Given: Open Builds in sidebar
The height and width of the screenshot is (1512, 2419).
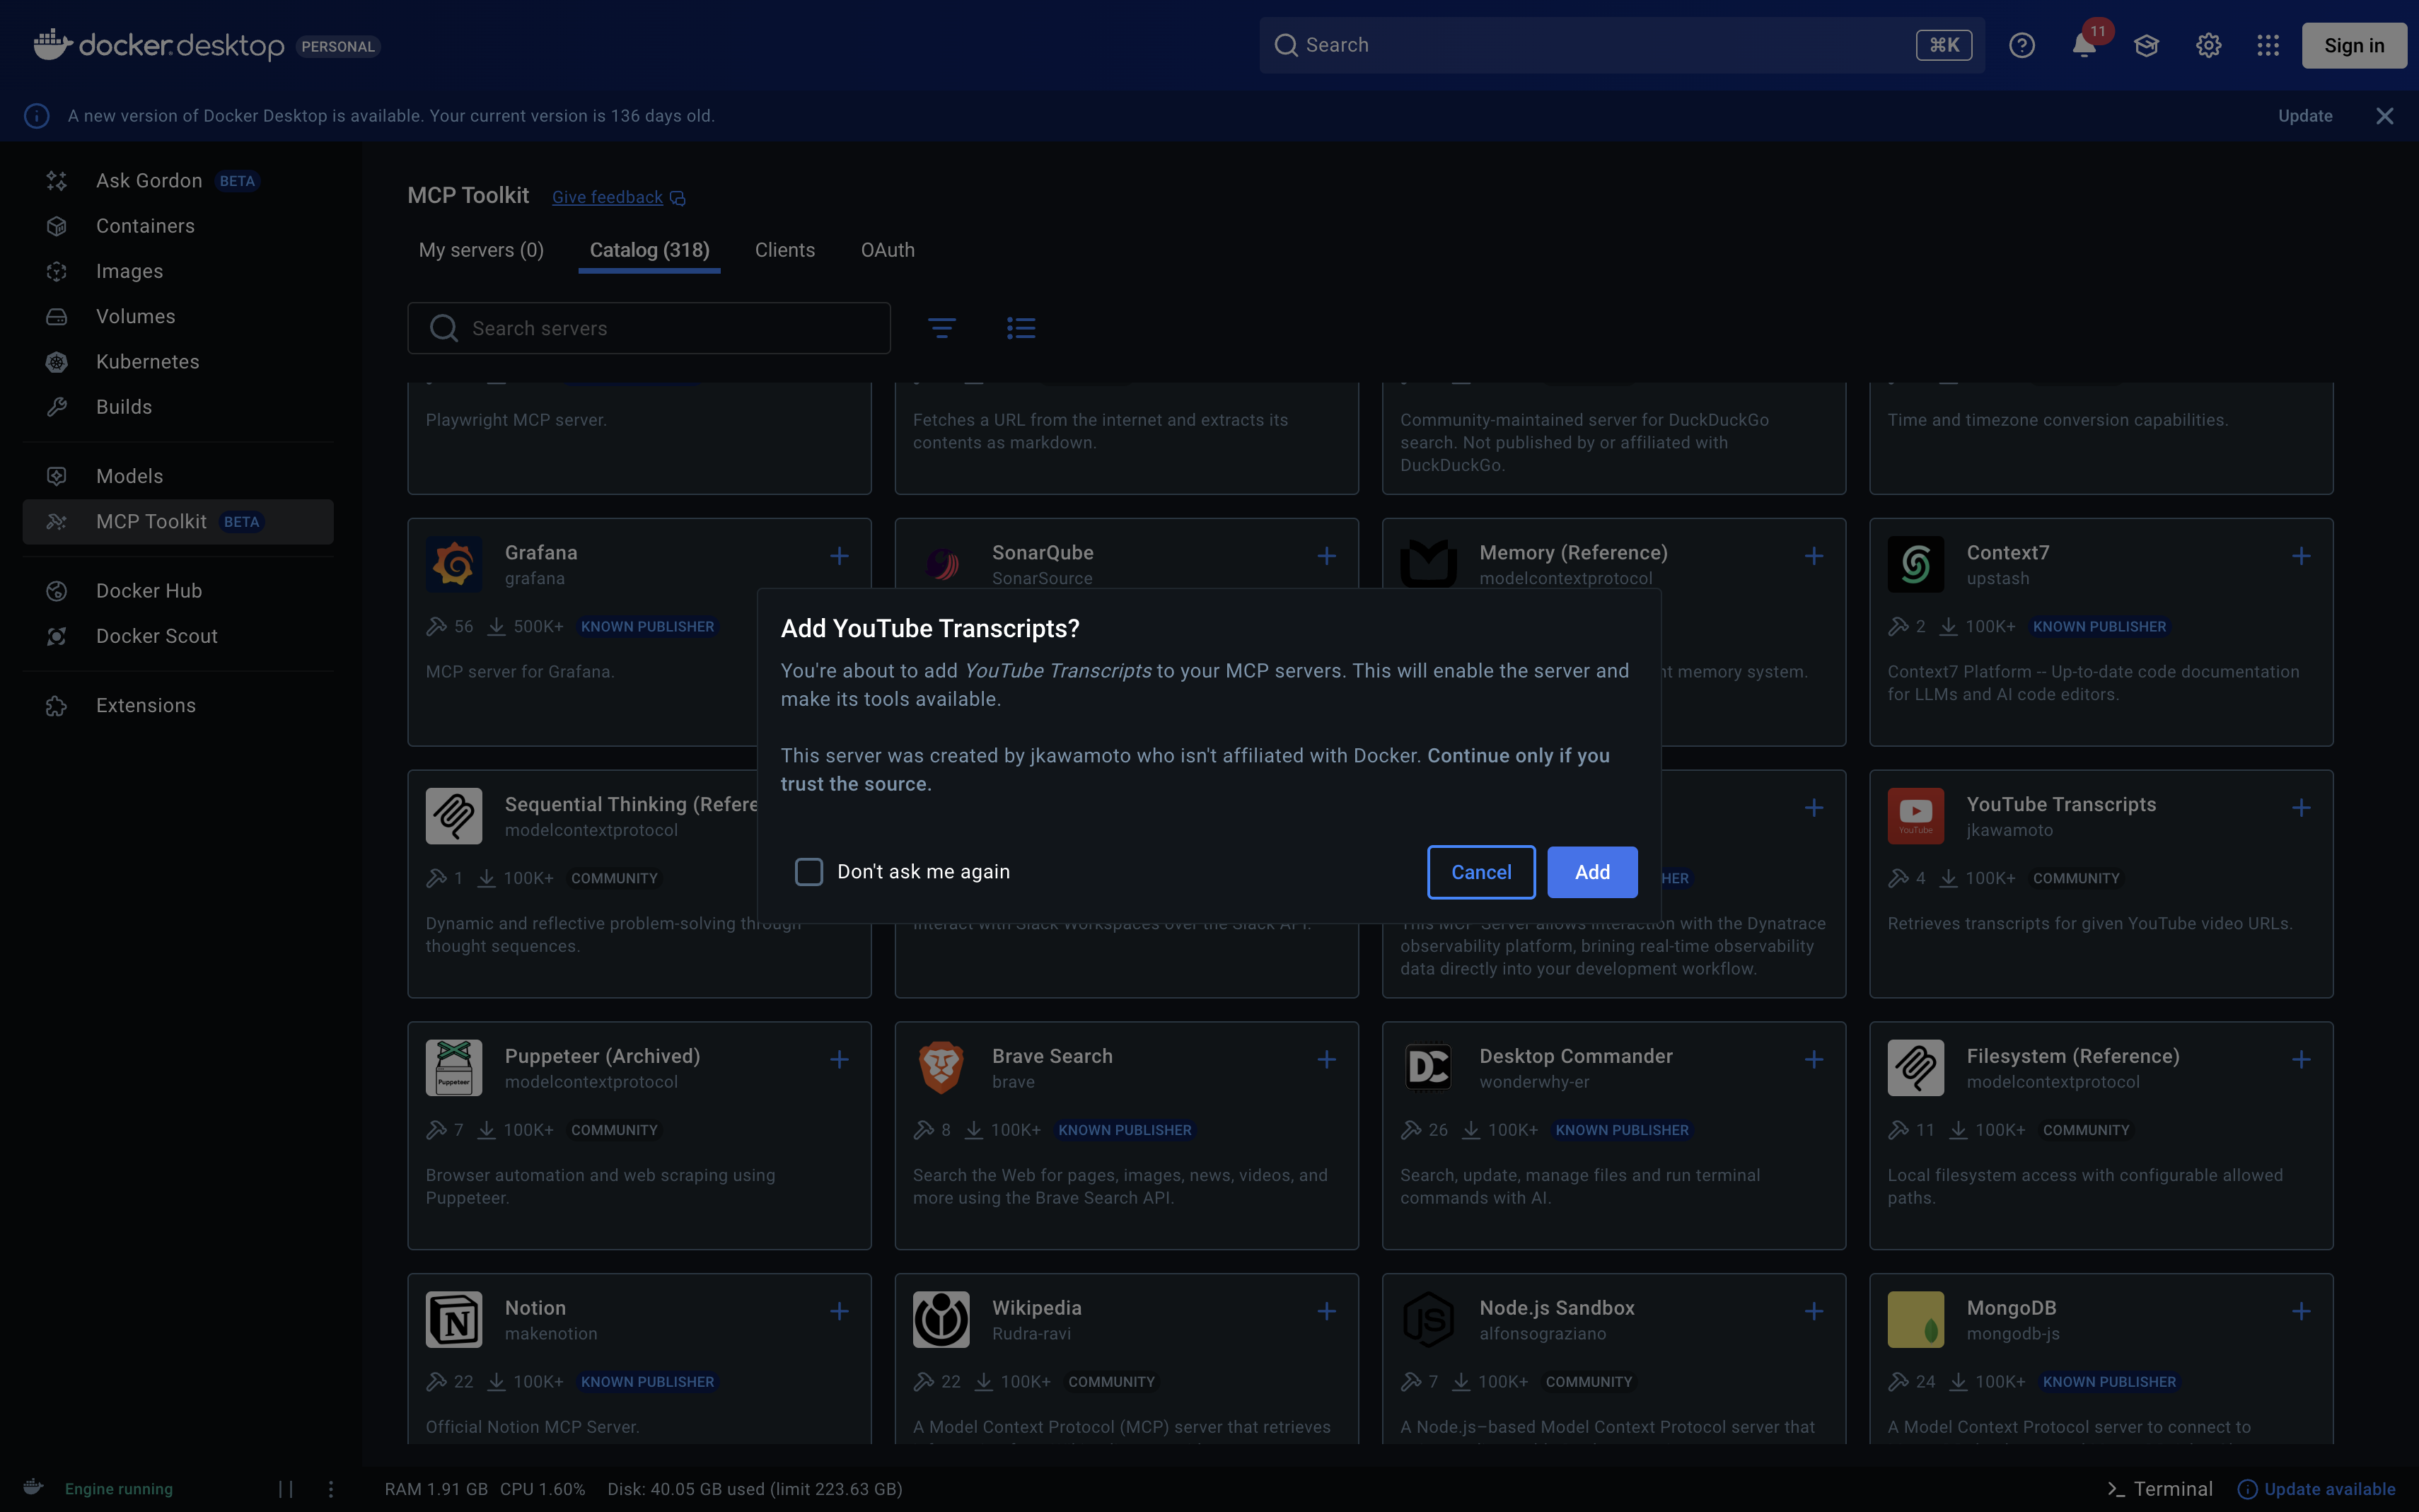Looking at the screenshot, I should pyautogui.click(x=178, y=407).
